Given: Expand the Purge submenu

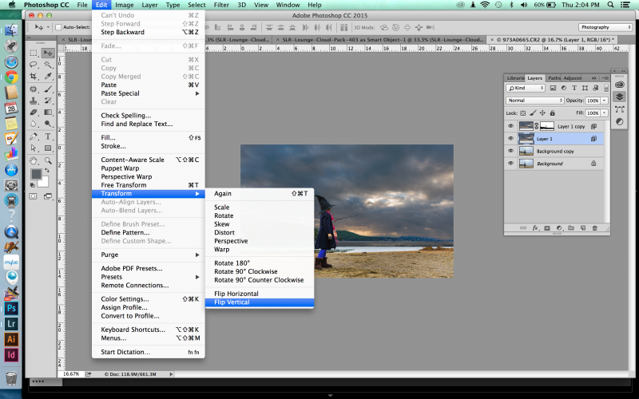Looking at the screenshot, I should click(149, 255).
